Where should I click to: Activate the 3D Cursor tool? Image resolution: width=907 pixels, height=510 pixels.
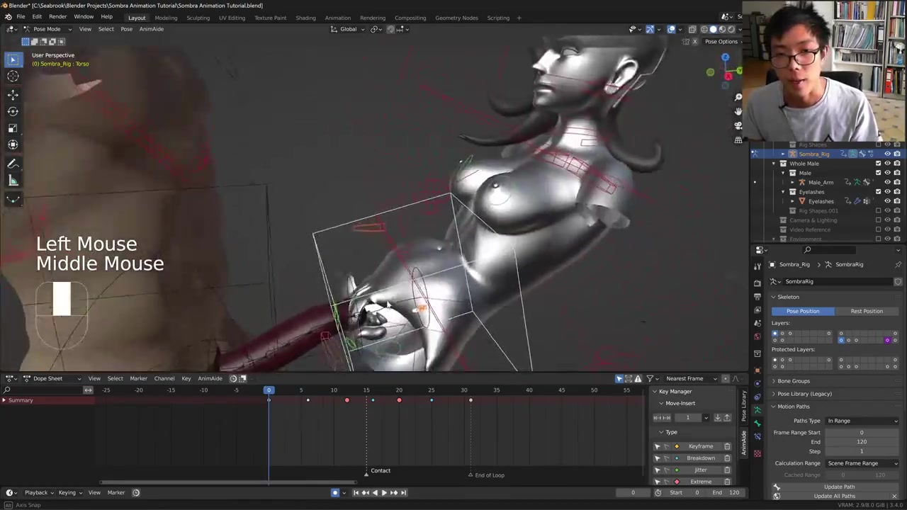coord(13,76)
